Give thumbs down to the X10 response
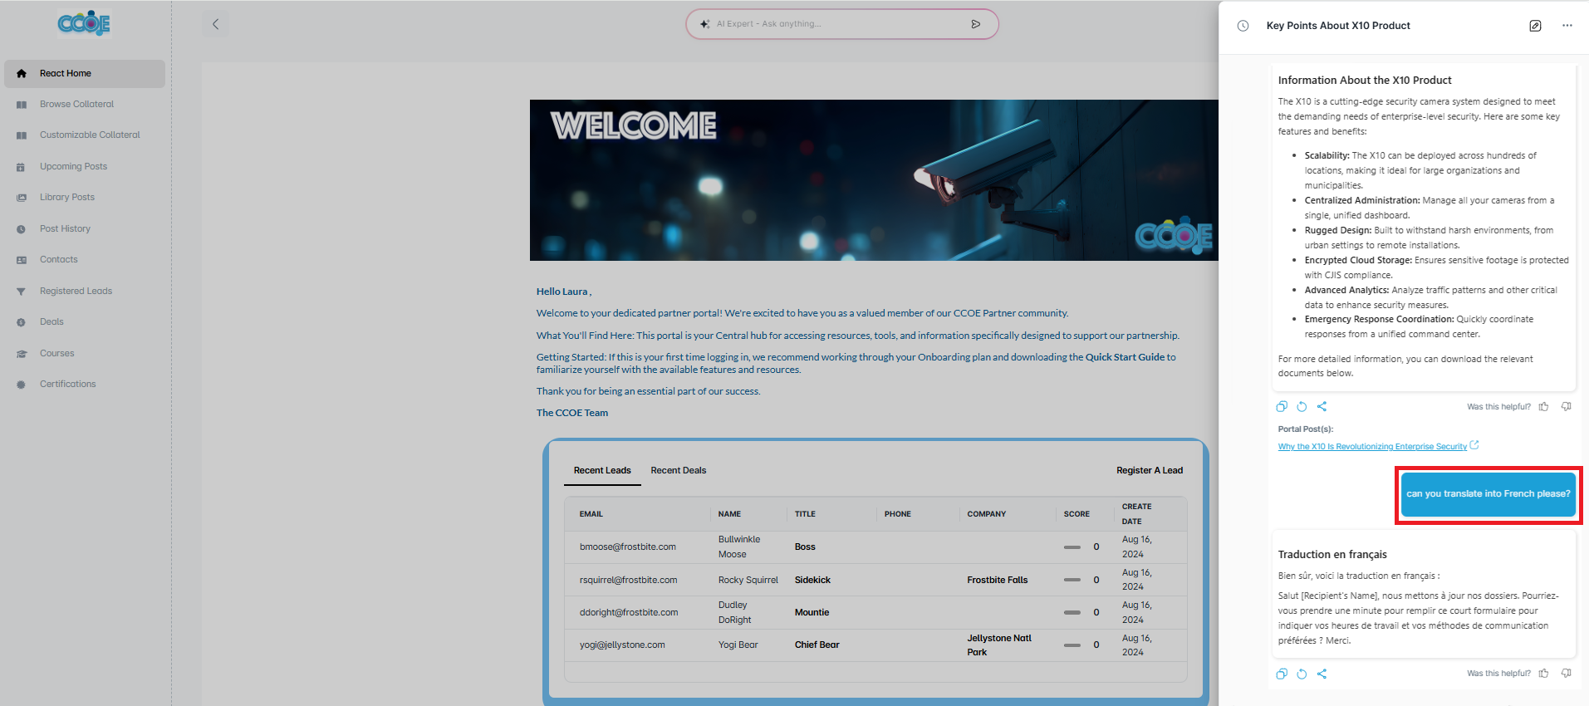The width and height of the screenshot is (1589, 706). [1566, 406]
